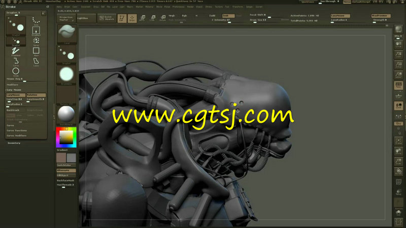Activate the Edit mode button
The width and height of the screenshot is (406, 228).
click(x=122, y=18)
